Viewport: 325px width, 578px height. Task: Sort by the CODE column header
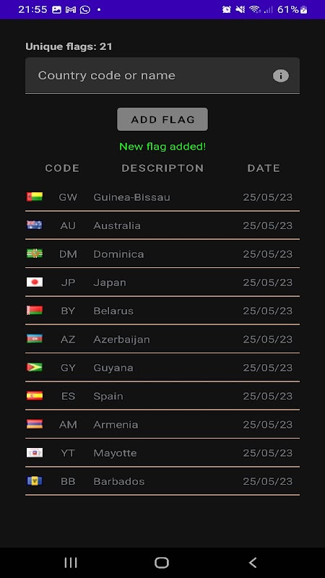62,168
